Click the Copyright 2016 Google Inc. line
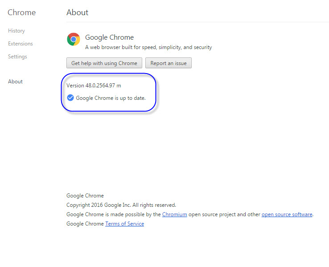329x267 pixels. [x=121, y=205]
